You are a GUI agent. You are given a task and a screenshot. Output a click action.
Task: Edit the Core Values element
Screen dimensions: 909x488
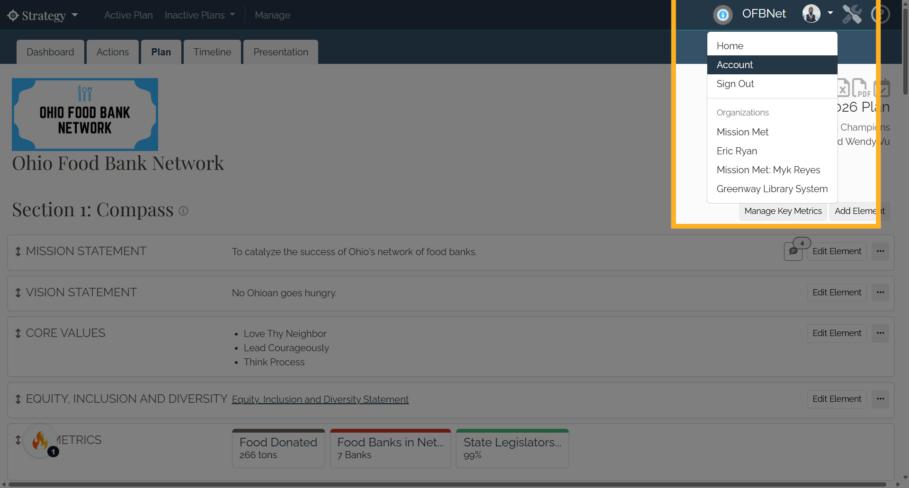point(837,333)
